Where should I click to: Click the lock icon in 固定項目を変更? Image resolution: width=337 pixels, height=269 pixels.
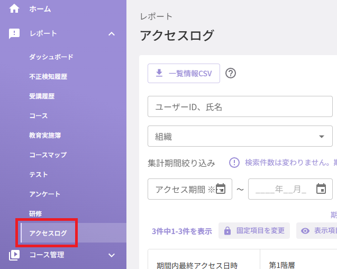227,231
